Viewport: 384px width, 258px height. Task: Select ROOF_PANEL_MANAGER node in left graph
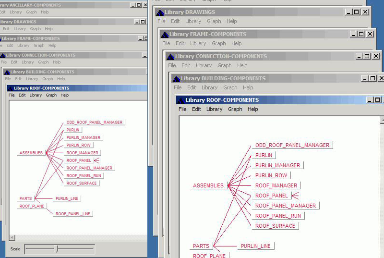pyautogui.click(x=89, y=168)
